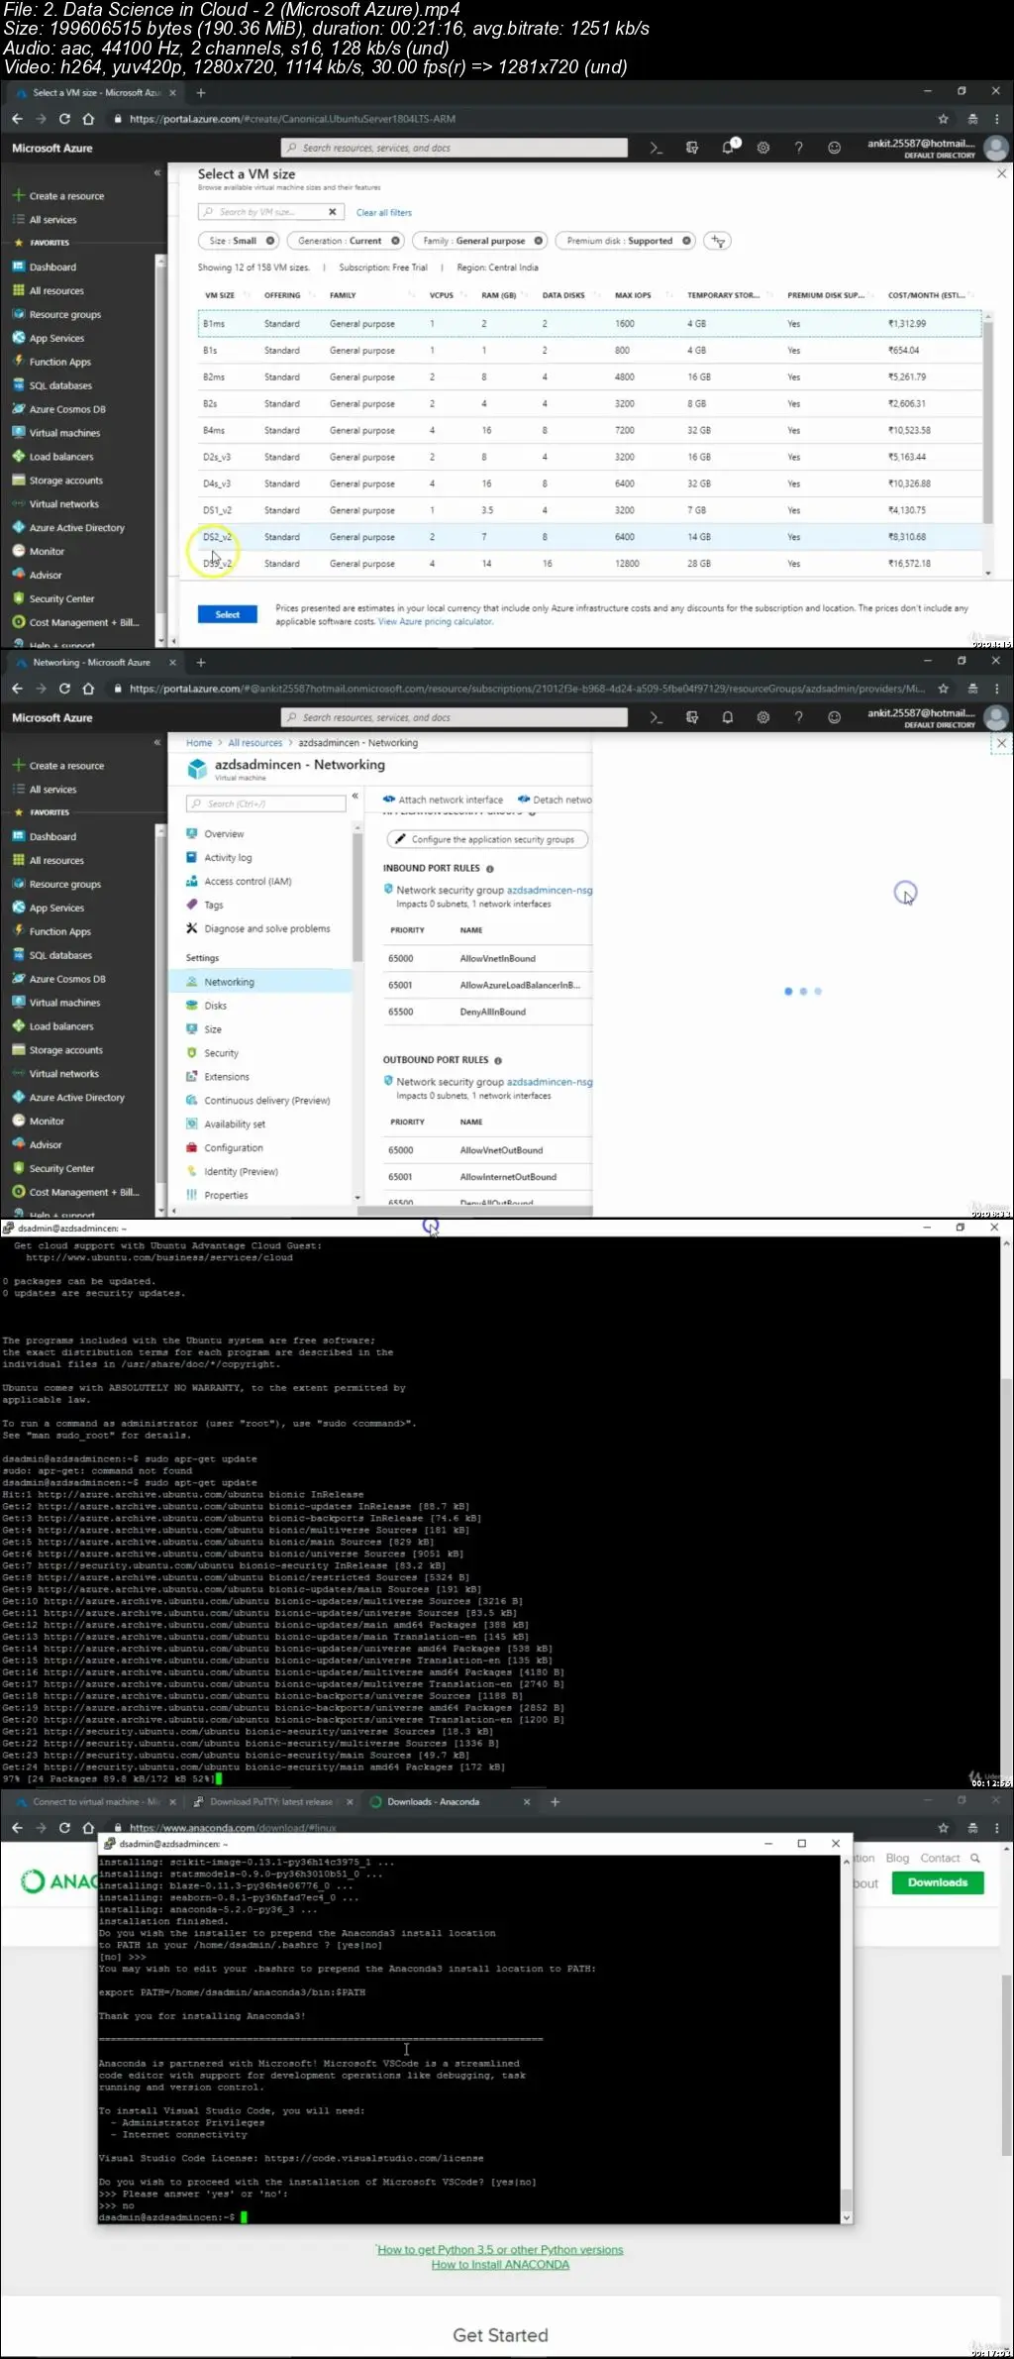Sort the table by the VM SIZE column

[220, 295]
